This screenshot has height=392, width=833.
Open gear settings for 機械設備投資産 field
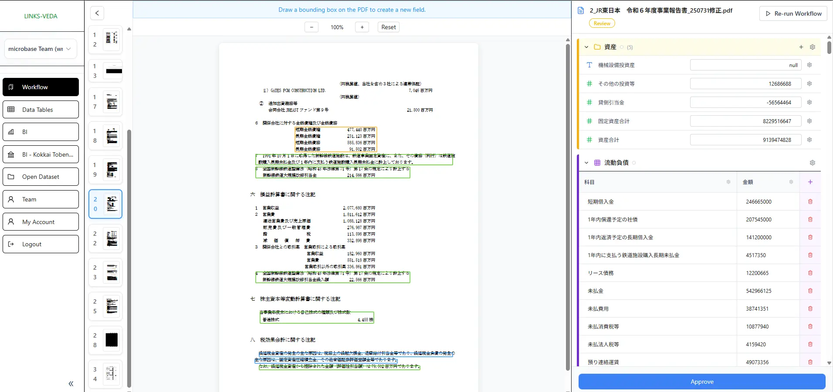coord(809,65)
